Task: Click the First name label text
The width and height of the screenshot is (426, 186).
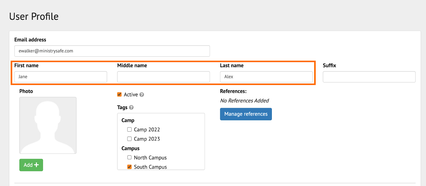Action: (26, 65)
